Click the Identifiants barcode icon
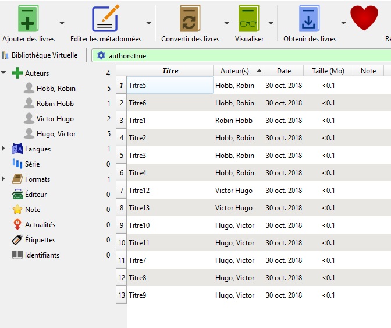Image resolution: width=391 pixels, height=328 pixels. (17, 255)
